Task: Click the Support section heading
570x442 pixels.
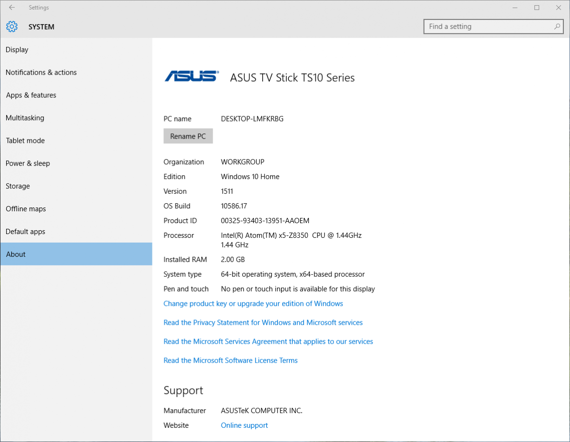Action: (183, 391)
